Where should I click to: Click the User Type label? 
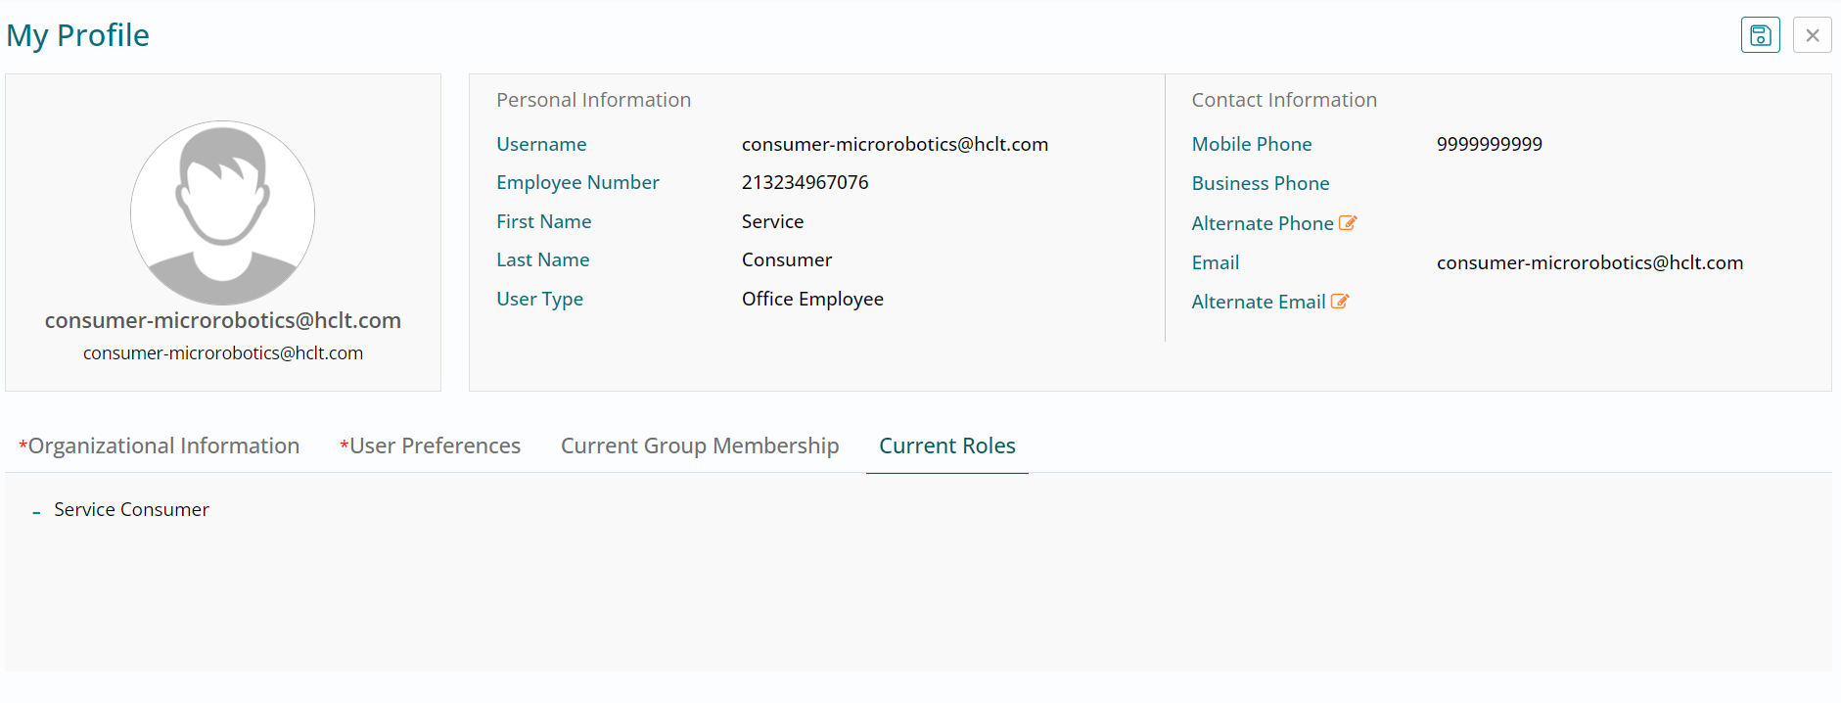coord(539,299)
